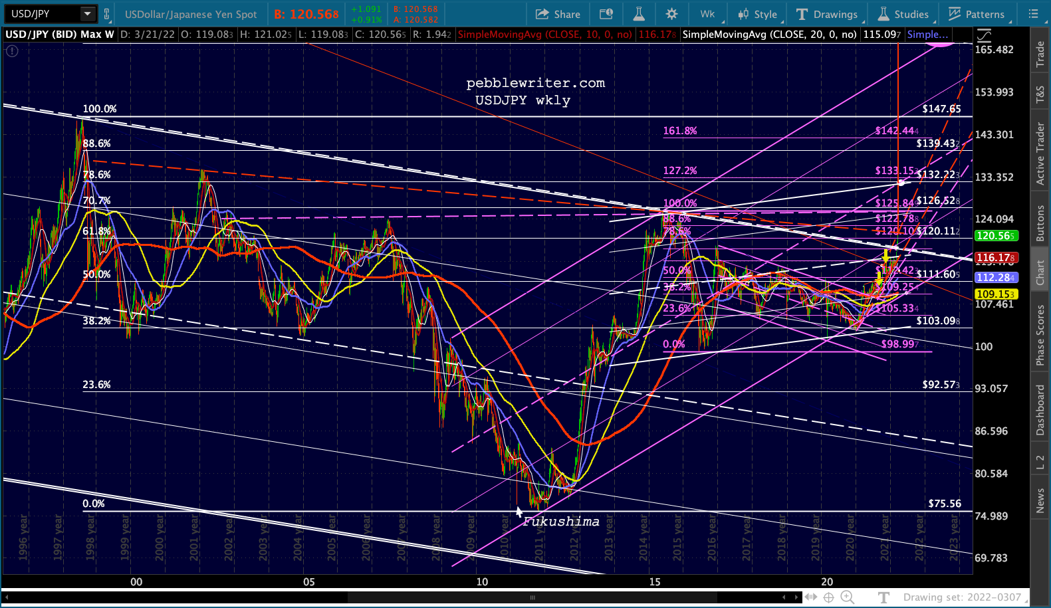
Task: Click the white 23.6% retracement label
Action: (96, 385)
